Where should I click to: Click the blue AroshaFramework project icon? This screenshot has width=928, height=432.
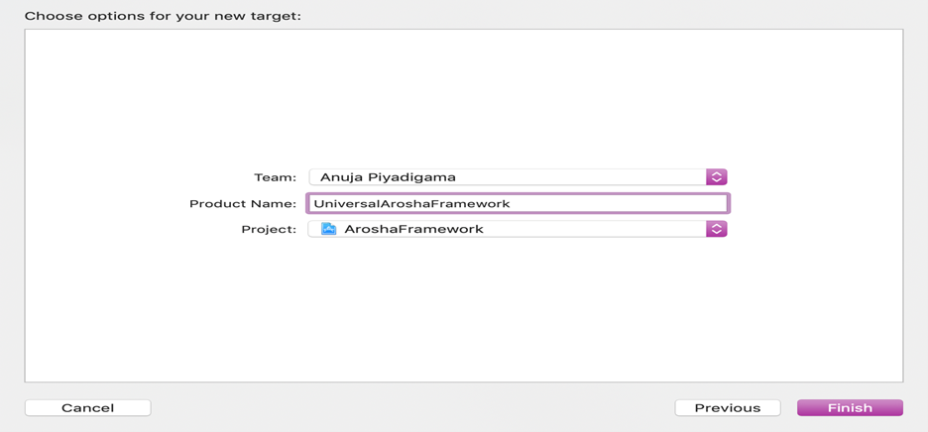click(x=328, y=229)
